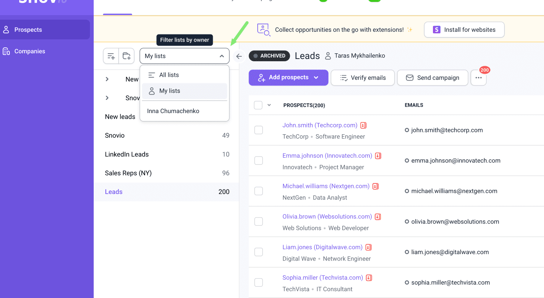Open the Sales Reps (NY) list

point(128,173)
